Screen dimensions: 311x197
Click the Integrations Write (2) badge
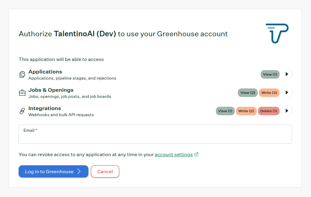(246, 111)
